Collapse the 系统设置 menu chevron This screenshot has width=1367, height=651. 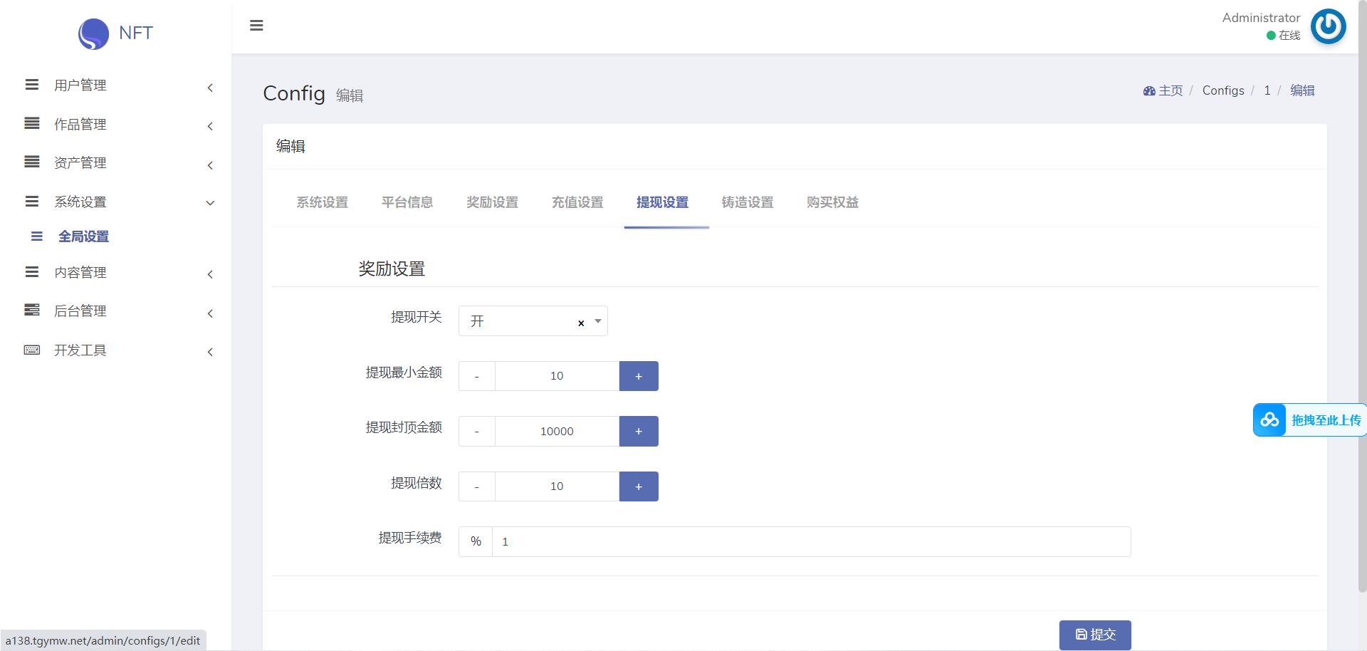click(x=210, y=203)
